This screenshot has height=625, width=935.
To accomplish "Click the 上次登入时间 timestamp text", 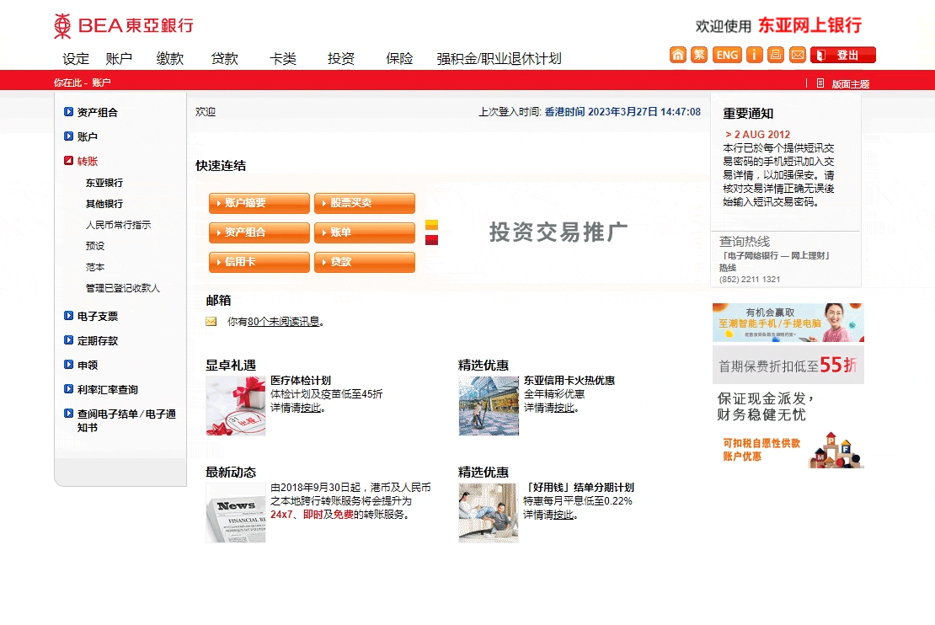I will [x=590, y=111].
